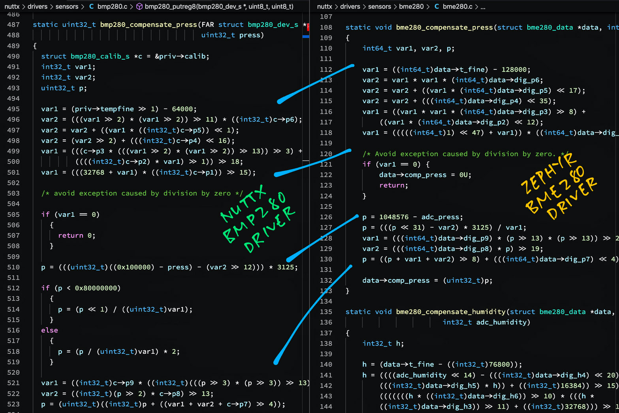The height and width of the screenshot is (413, 619).
Task: Click 'int32_t var1;' declaration in left editor
Action: [68, 67]
